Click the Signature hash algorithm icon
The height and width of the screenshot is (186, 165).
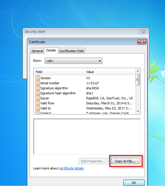38,93
